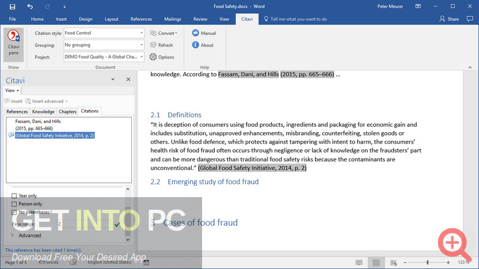Click the Fassam, Dani, and Hills citation in document
This screenshot has height=269, width=479.
tap(248, 74)
